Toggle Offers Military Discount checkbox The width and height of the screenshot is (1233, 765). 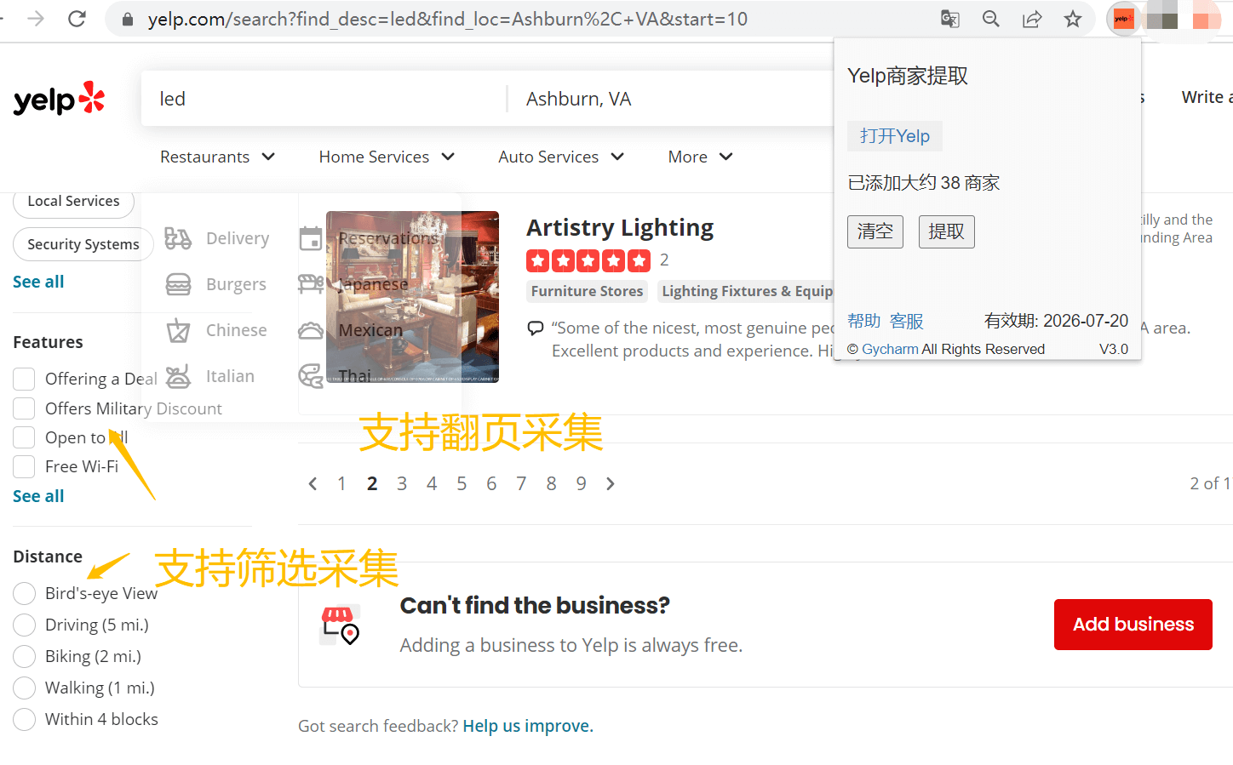[24, 408]
